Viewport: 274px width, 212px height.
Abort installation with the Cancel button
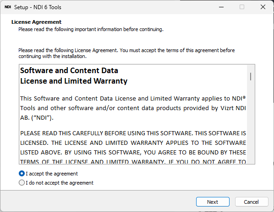[252, 202]
